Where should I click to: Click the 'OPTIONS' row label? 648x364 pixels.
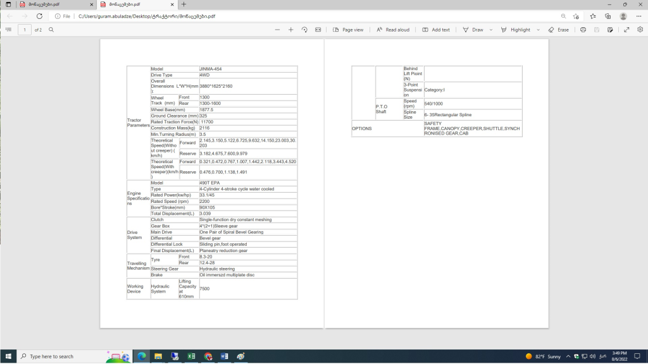[x=361, y=128]
